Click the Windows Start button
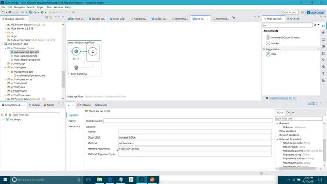The width and height of the screenshot is (327, 184). (x=5, y=179)
